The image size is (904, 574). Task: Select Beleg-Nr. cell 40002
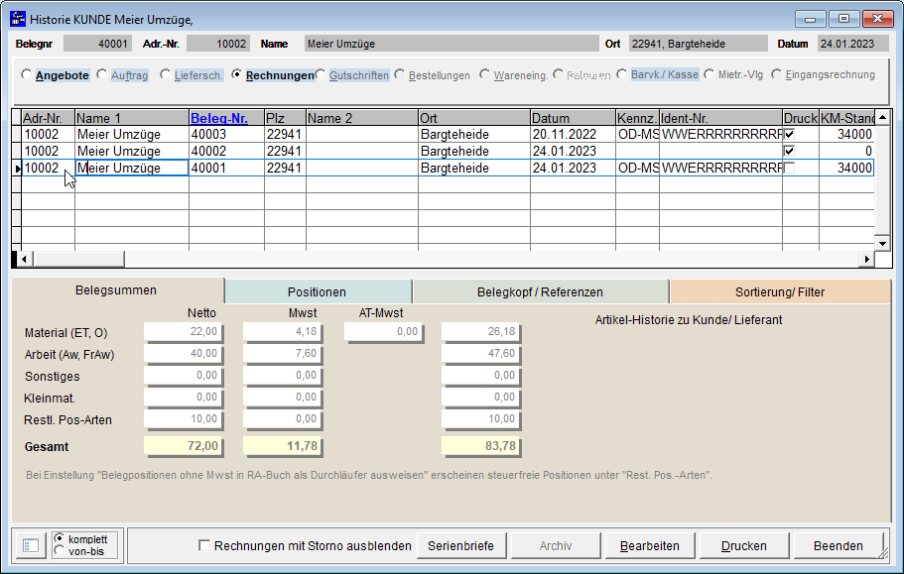(x=226, y=151)
